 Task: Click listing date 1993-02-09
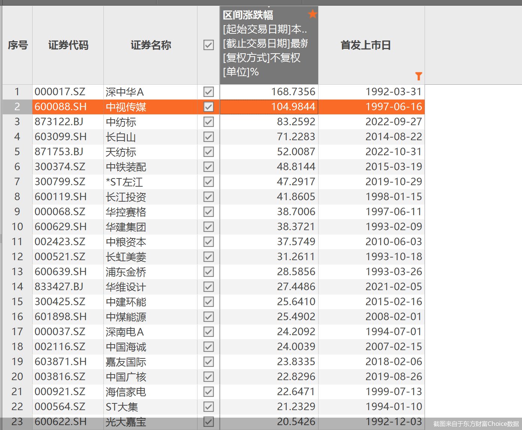click(x=394, y=227)
